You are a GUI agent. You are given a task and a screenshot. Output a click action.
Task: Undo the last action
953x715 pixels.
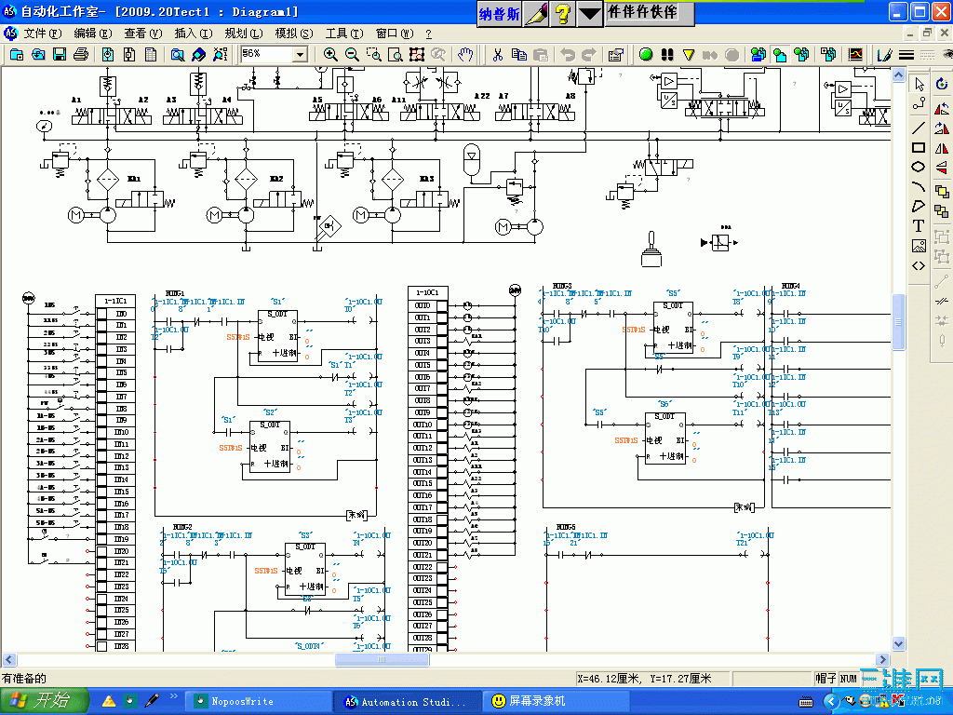(x=567, y=55)
